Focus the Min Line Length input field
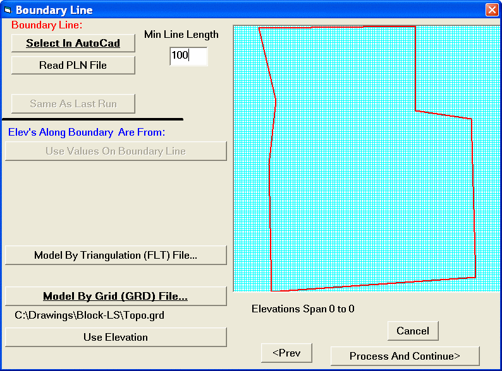Viewport: 502px width, 371px height. (188, 56)
